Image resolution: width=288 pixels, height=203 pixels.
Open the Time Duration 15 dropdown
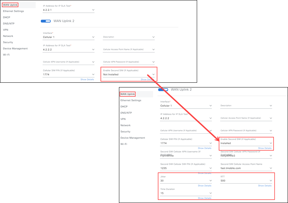(x=210, y=193)
